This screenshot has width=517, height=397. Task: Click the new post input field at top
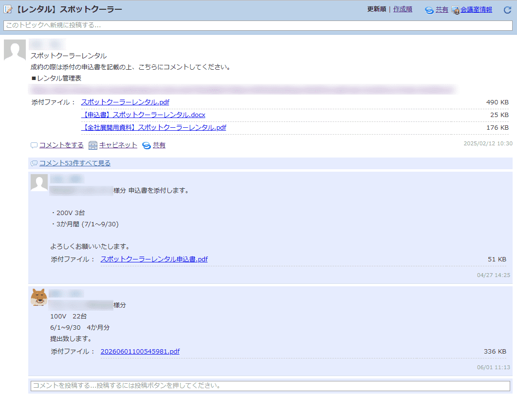click(x=258, y=25)
